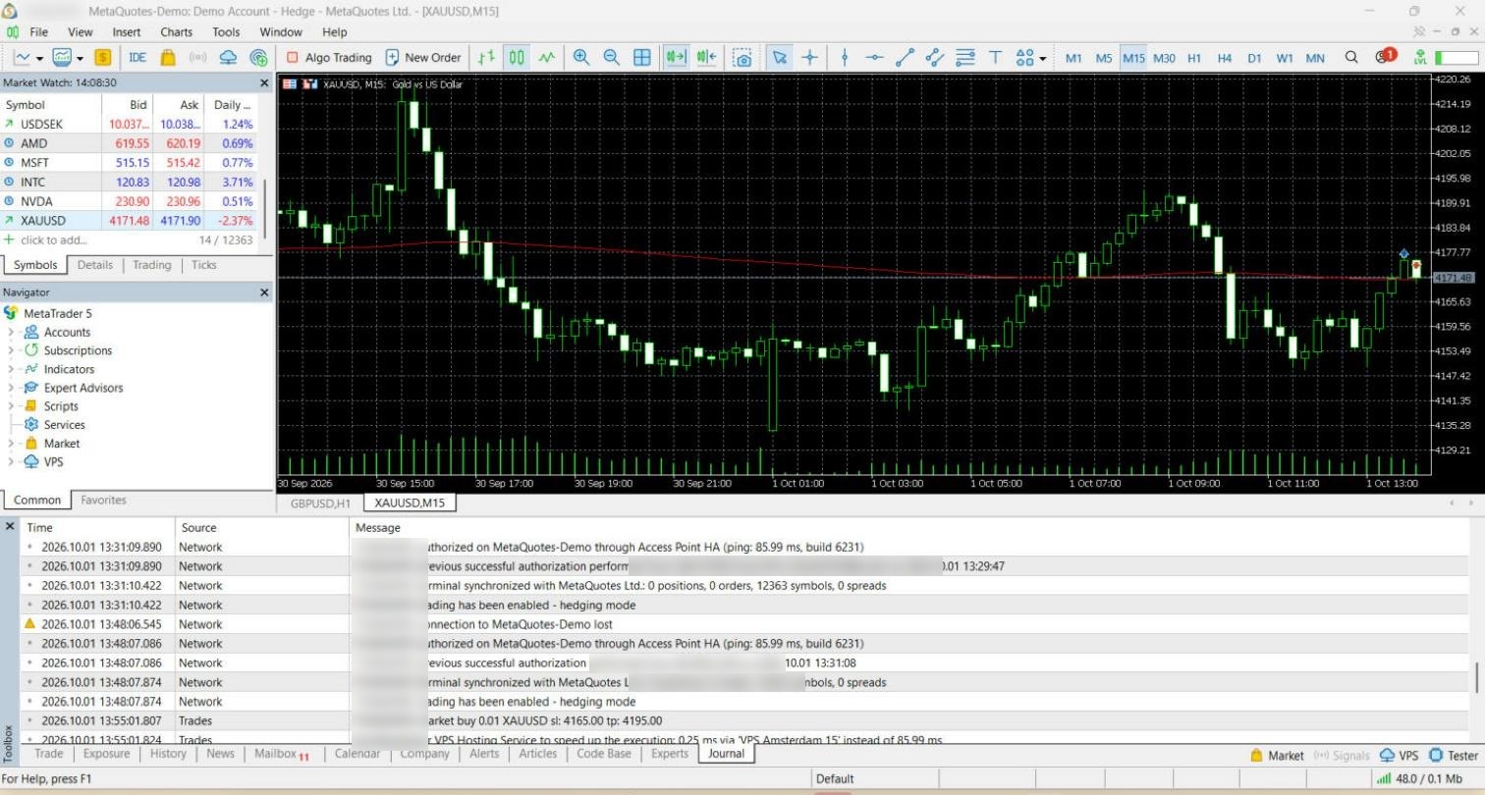Draw a vertical line on chart
The image size is (1485, 795).
pyautogui.click(x=844, y=57)
